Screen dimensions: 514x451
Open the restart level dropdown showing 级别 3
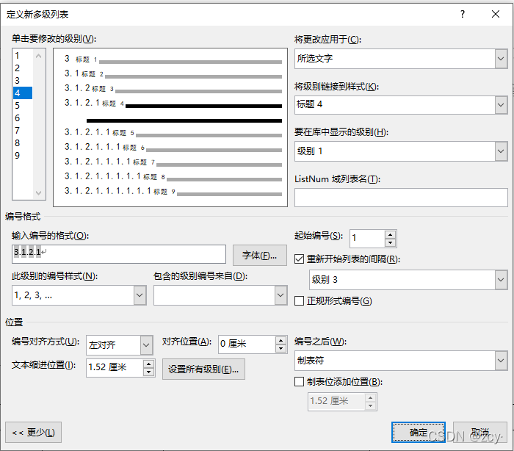pyautogui.click(x=501, y=280)
